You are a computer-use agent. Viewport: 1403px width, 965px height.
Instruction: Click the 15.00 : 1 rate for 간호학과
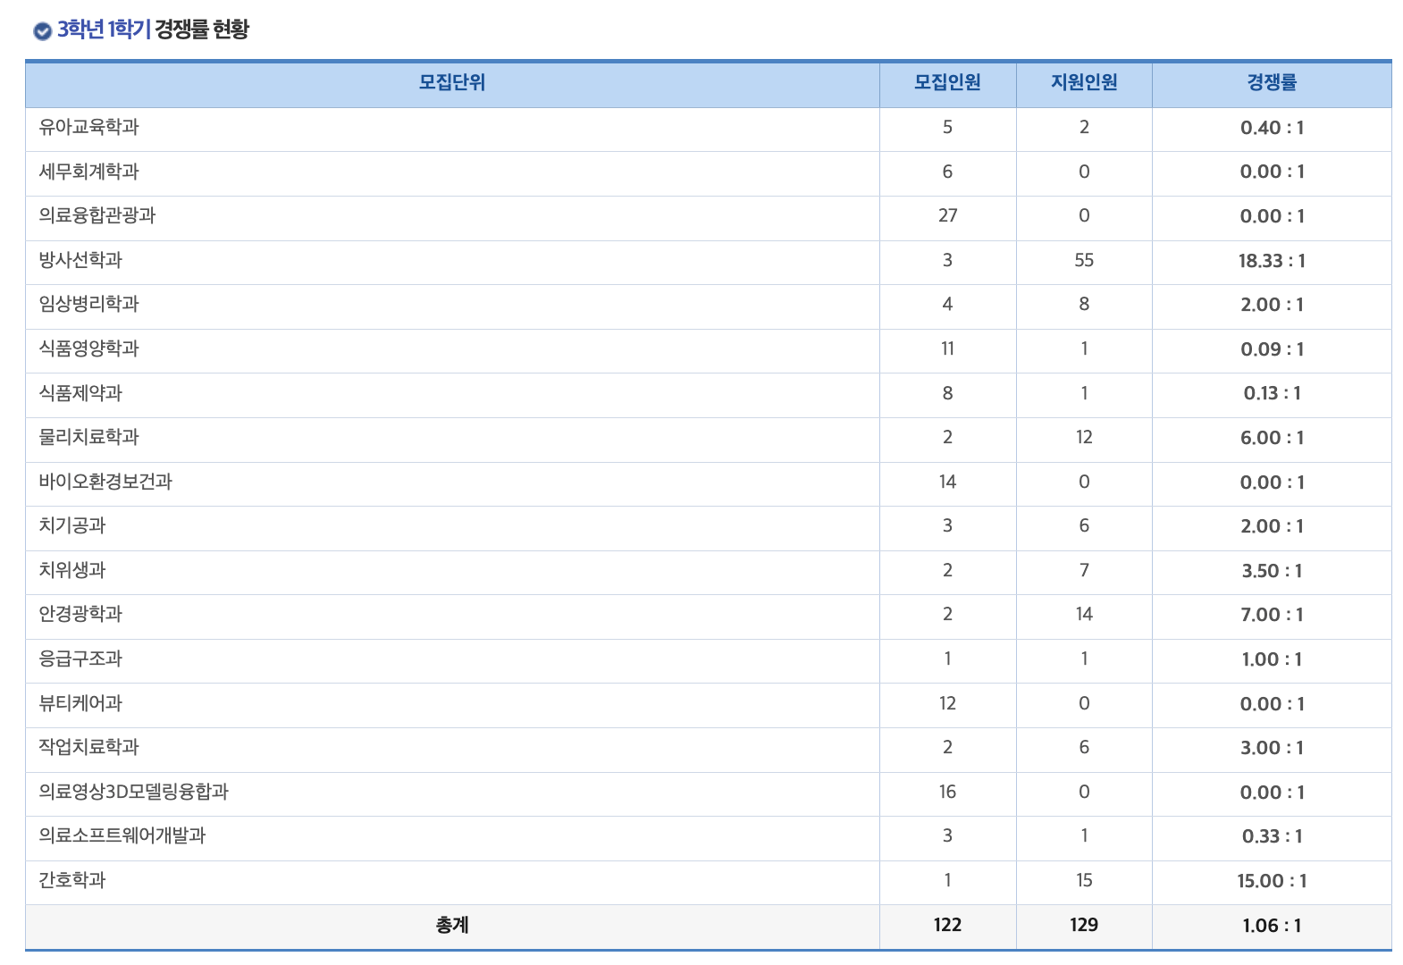pyautogui.click(x=1272, y=881)
